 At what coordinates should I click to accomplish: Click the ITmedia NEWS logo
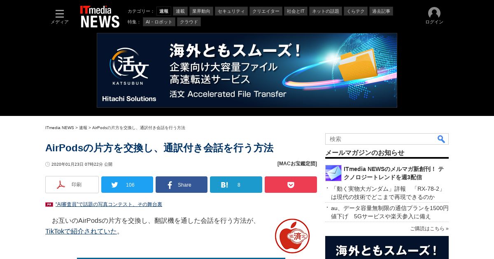click(x=100, y=16)
